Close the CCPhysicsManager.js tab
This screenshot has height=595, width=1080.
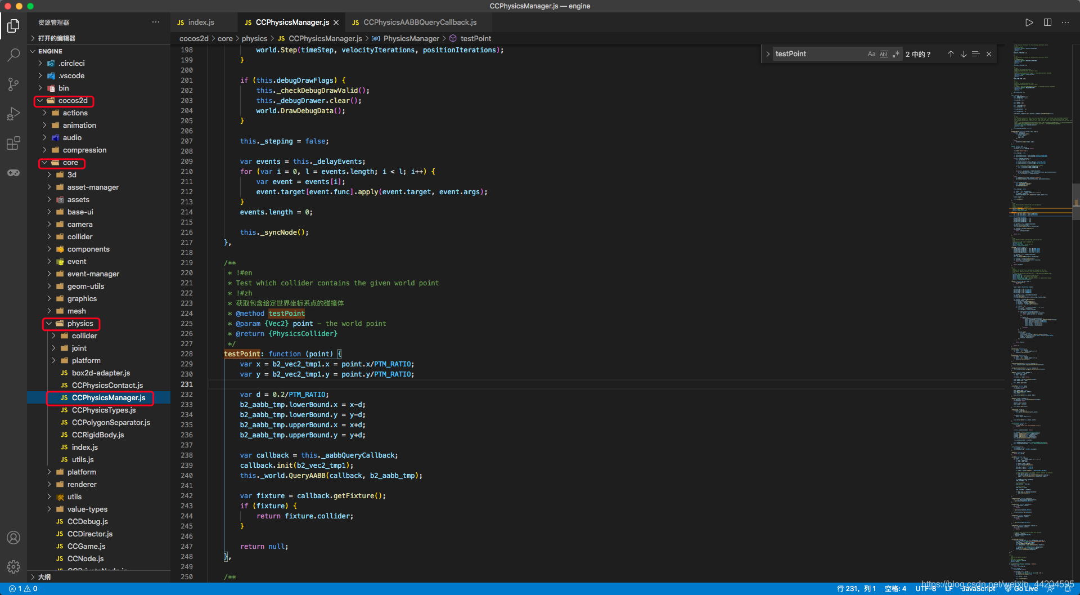[336, 23]
